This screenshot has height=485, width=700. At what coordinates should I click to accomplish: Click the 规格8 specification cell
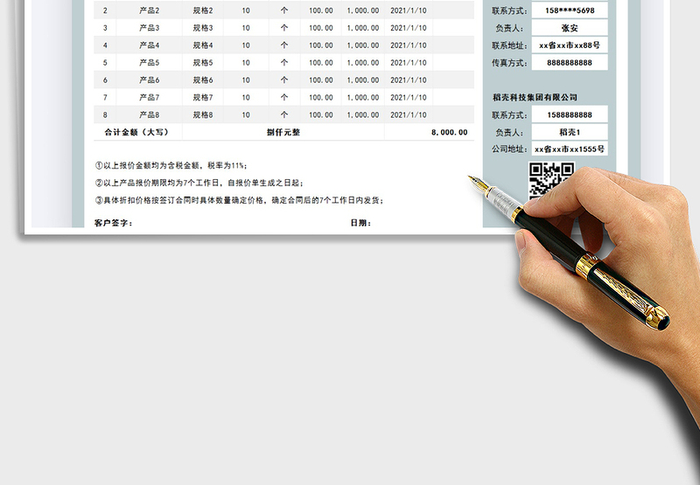203,114
